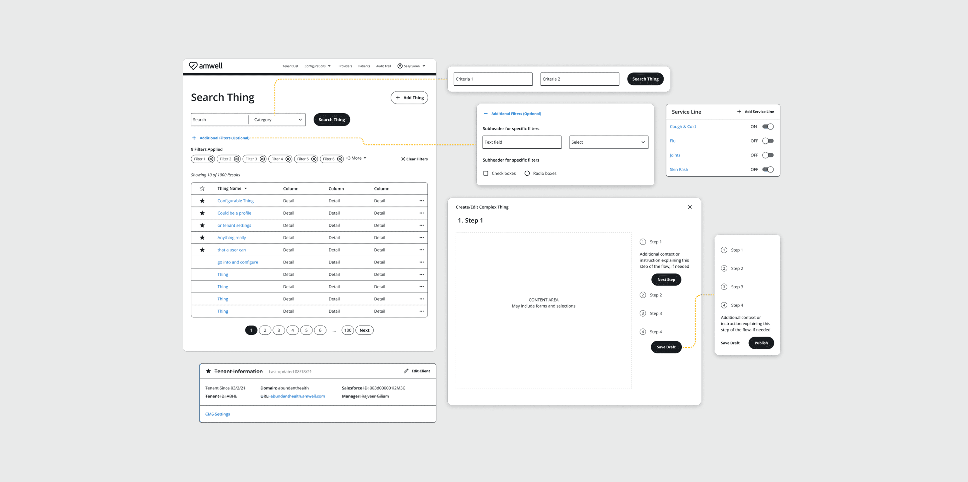This screenshot has width=968, height=482.
Task: Click the Publish button
Action: click(761, 343)
